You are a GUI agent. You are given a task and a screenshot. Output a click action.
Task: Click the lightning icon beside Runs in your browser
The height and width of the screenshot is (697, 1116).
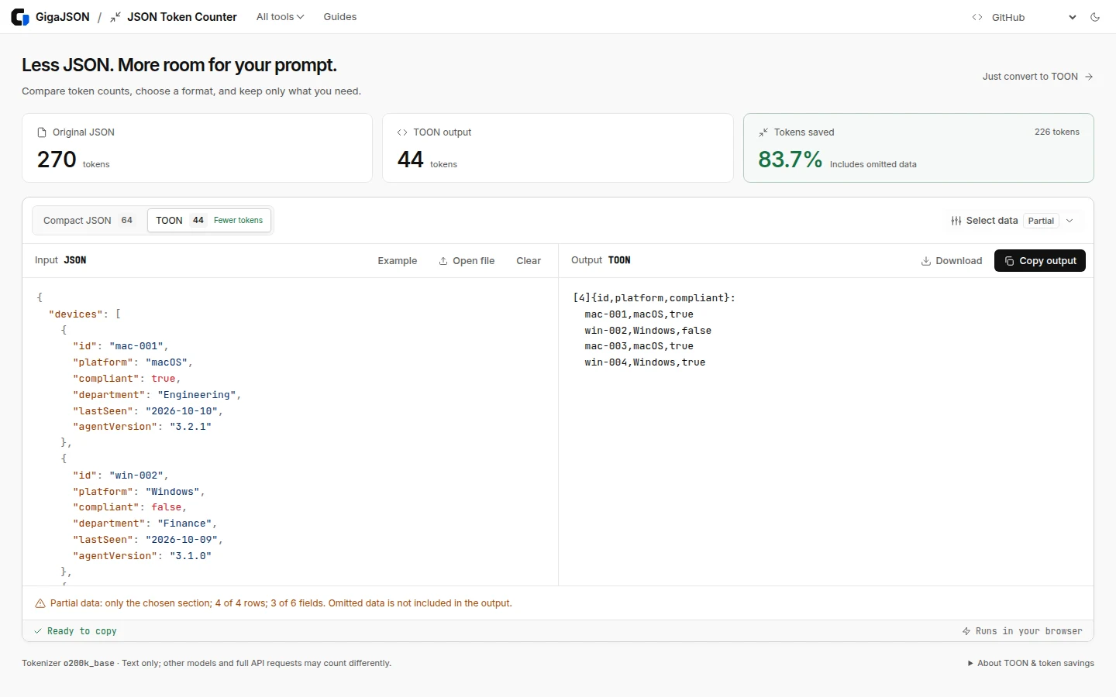point(966,631)
